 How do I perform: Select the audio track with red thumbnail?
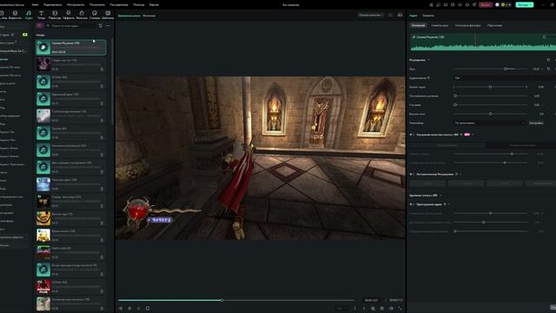coord(71,287)
